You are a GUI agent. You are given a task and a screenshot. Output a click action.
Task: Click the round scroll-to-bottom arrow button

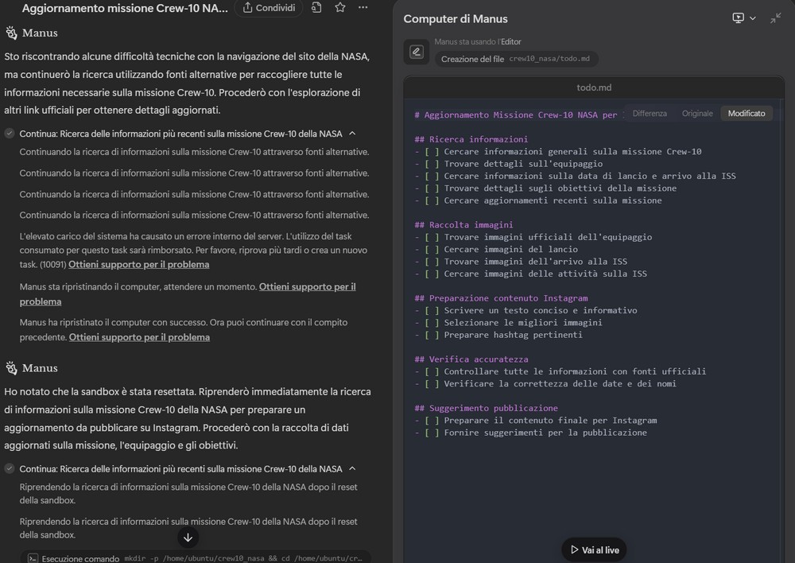coord(188,538)
